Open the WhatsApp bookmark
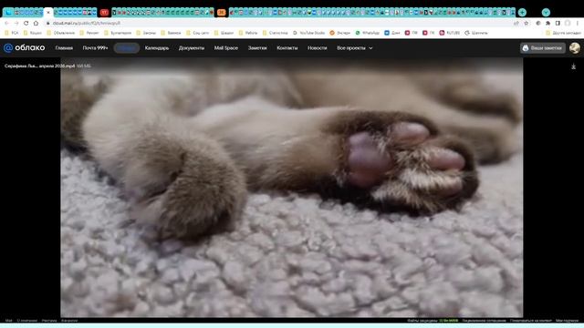Viewport: 584px width, 328px height. pos(367,33)
